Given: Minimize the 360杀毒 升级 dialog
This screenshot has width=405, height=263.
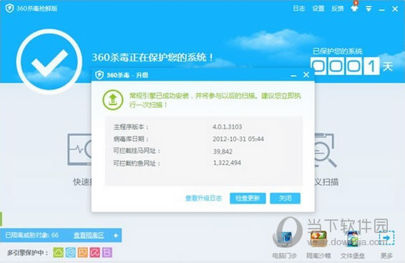Looking at the screenshot, I should point(293,76).
